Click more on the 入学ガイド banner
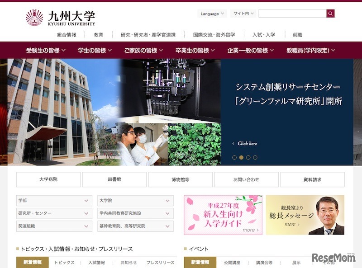This screenshot has width=362, height=268. coord(251,230)
